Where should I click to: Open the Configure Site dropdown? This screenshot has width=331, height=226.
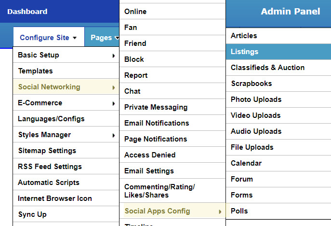pyautogui.click(x=48, y=38)
